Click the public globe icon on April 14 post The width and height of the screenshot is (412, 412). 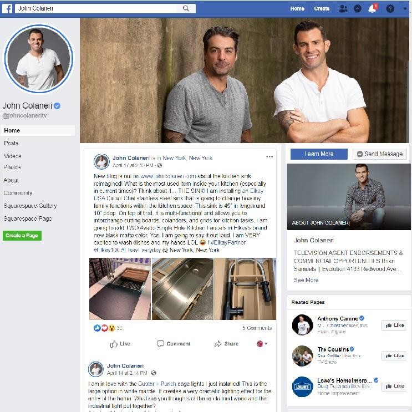154,373
